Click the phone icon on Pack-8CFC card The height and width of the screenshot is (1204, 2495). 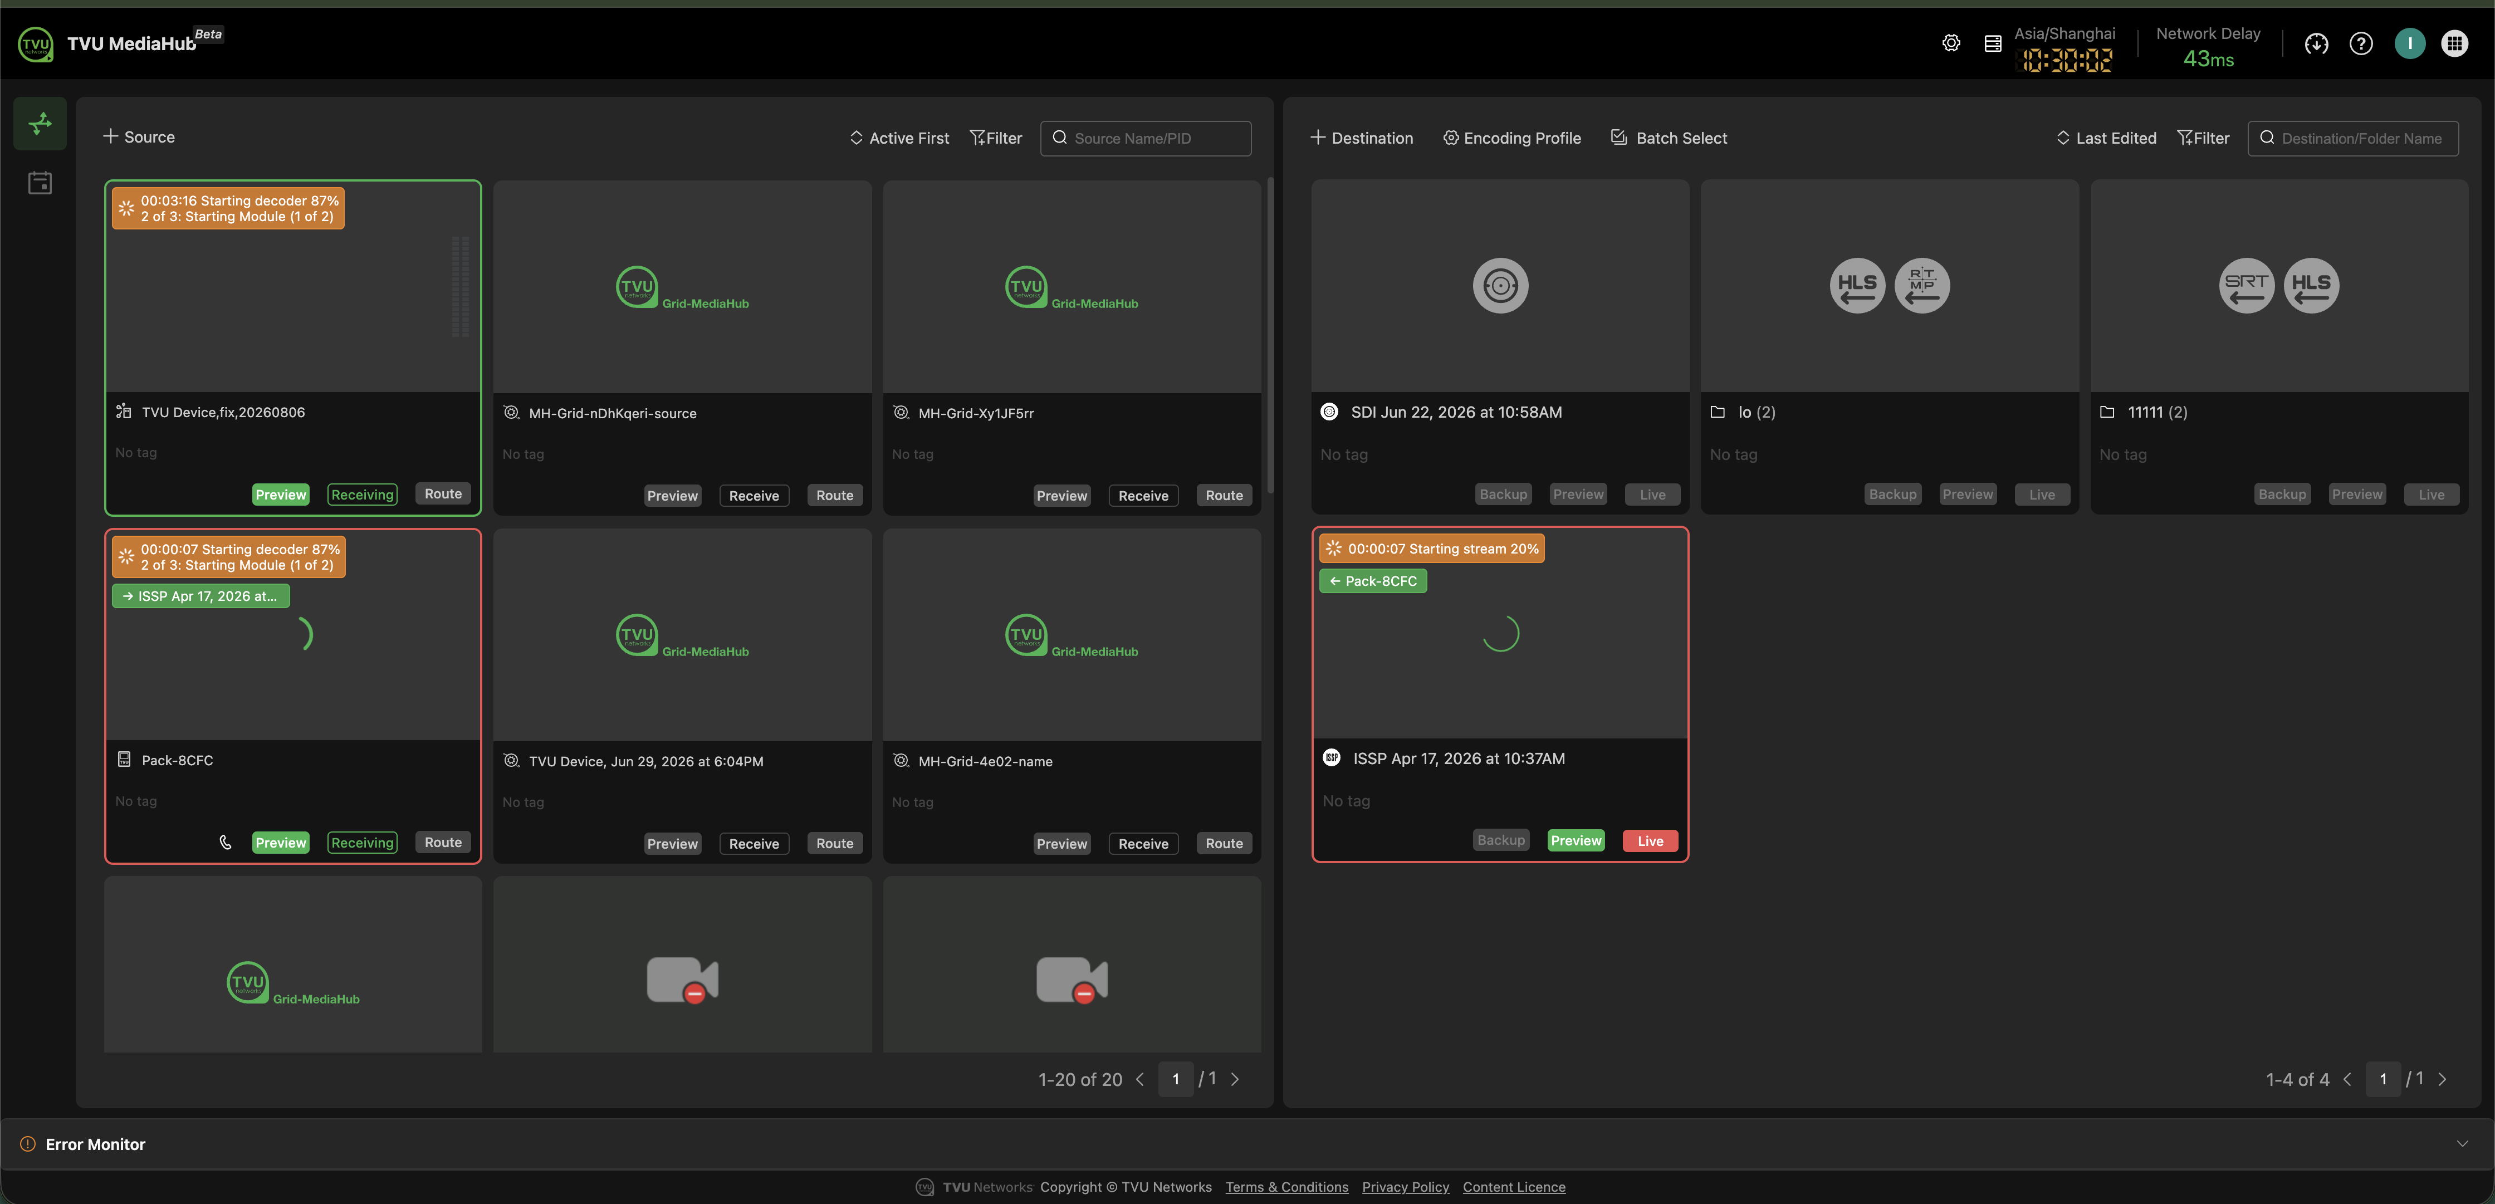[226, 843]
